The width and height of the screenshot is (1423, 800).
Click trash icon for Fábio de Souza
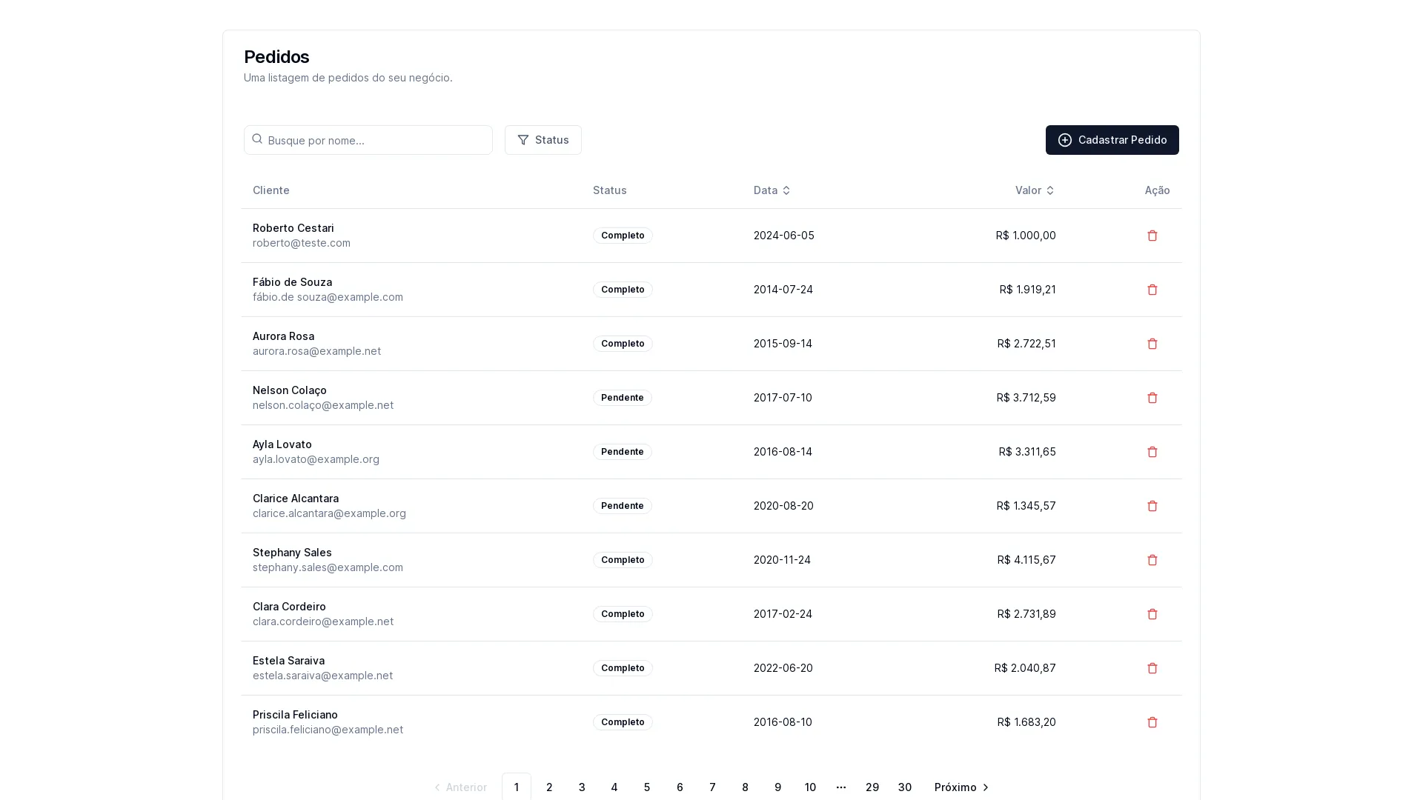tap(1152, 290)
